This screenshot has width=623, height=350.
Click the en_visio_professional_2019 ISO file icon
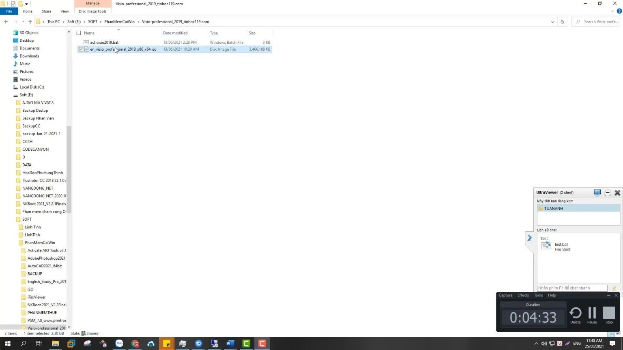[86, 49]
